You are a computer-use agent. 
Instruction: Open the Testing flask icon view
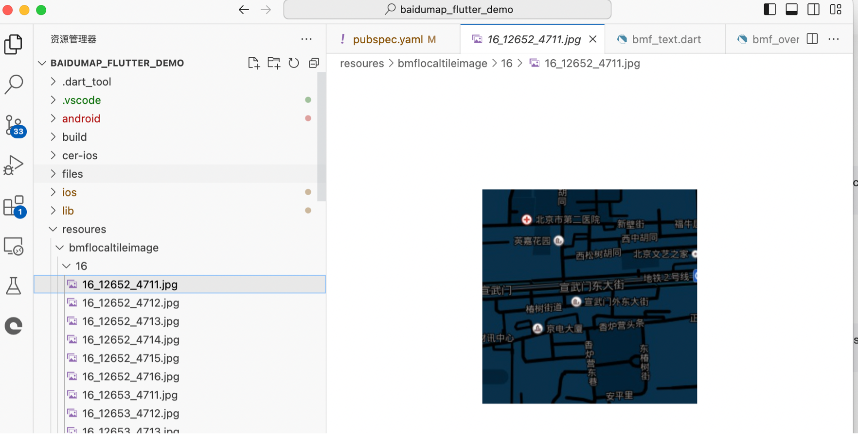pos(14,286)
